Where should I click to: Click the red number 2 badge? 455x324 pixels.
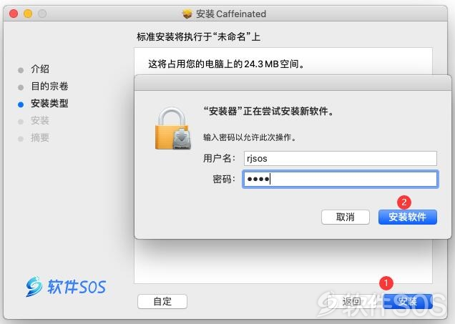point(404,202)
